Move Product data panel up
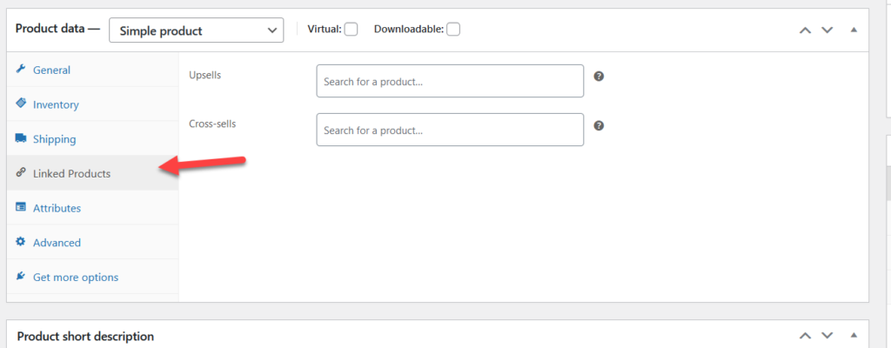891x348 pixels. (x=805, y=30)
